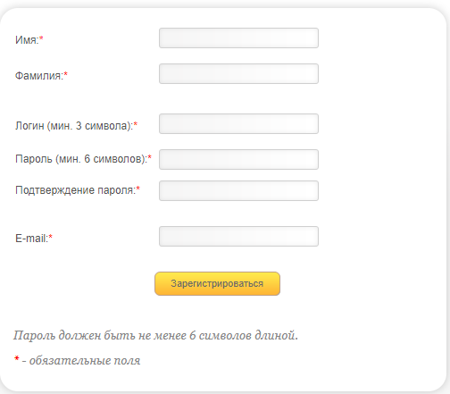Submit form with Зарегистрироваться button
This screenshot has height=394, width=450.
pos(217,283)
